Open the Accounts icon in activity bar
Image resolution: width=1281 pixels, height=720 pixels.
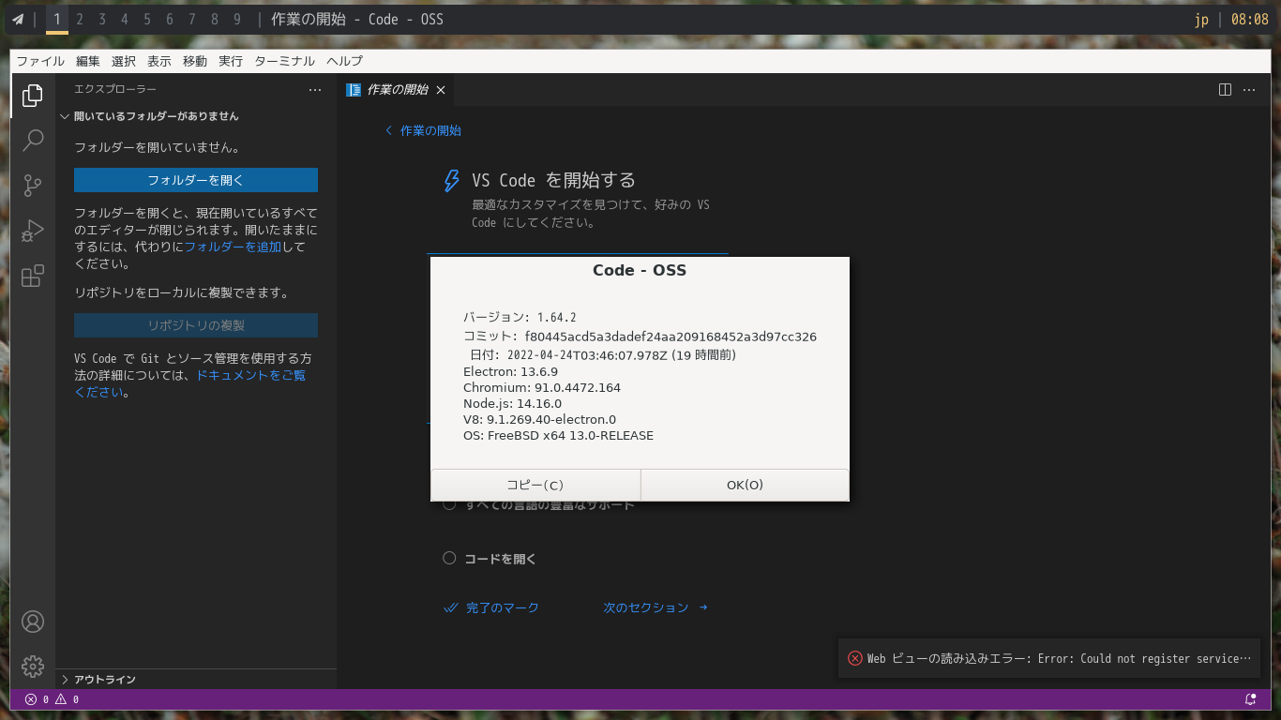pos(33,622)
